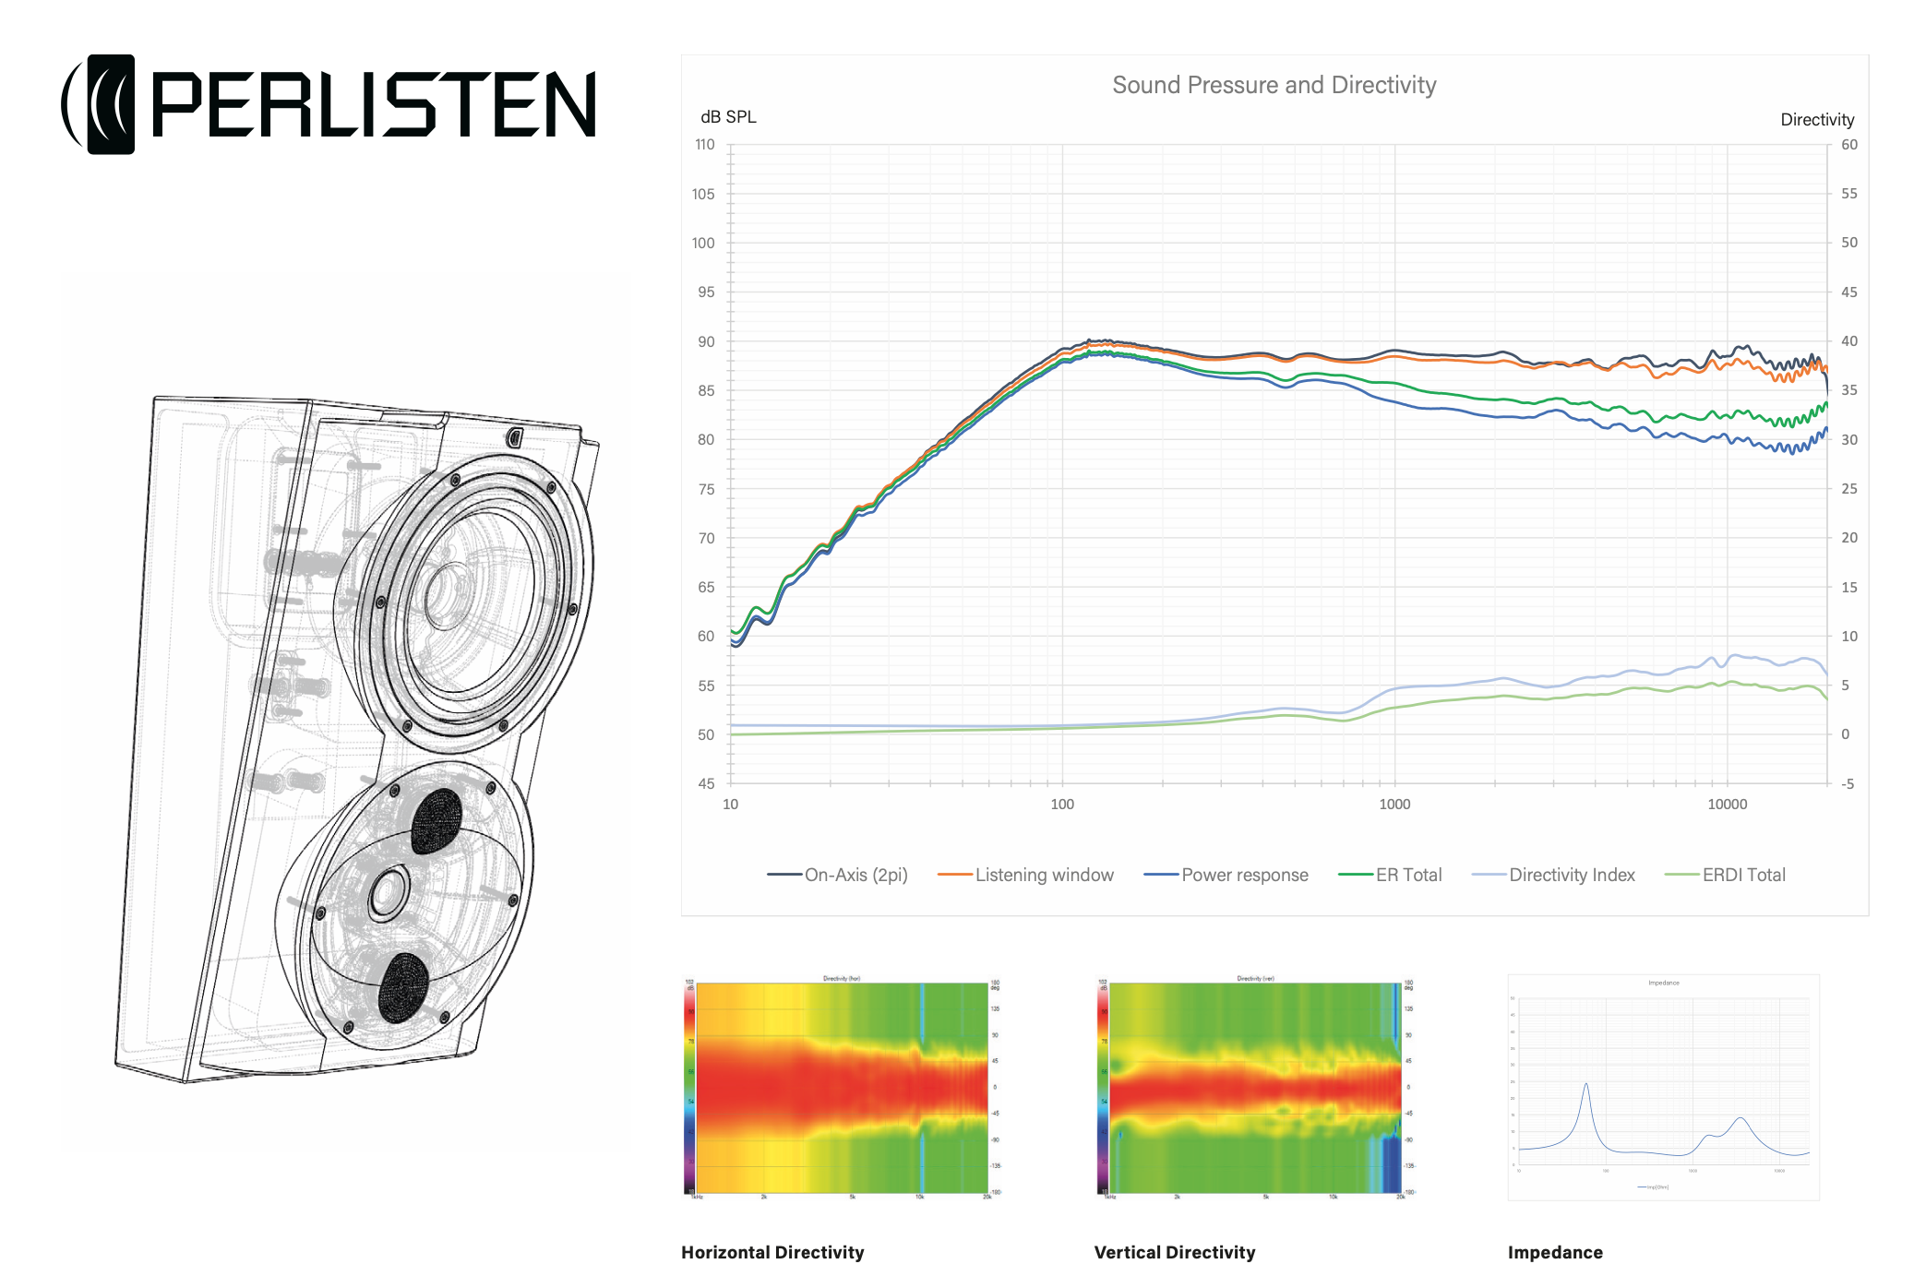Screen dimensions: 1914x1288
Task: Open the horizontal directivity heatmap thumbnail
Action: pyautogui.click(x=842, y=1087)
